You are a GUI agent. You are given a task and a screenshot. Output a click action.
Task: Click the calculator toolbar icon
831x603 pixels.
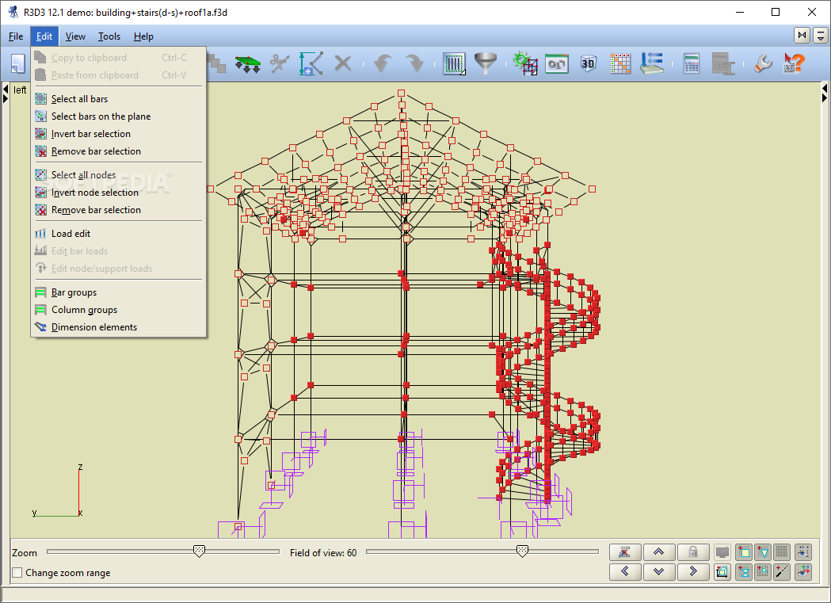coord(691,63)
